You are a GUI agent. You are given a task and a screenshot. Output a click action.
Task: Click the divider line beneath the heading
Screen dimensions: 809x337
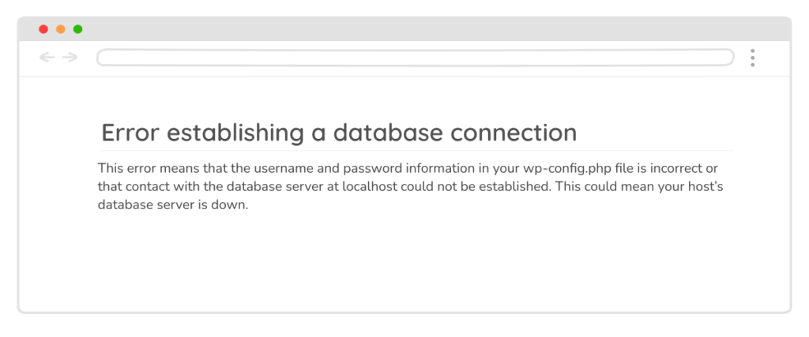tap(416, 150)
